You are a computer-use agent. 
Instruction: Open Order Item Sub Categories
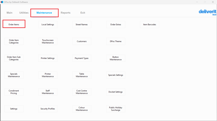coord(14,58)
